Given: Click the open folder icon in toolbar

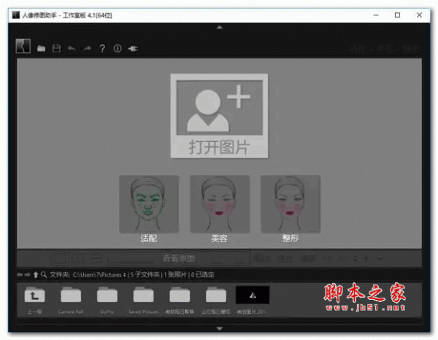Looking at the screenshot, I should pyautogui.click(x=42, y=48).
